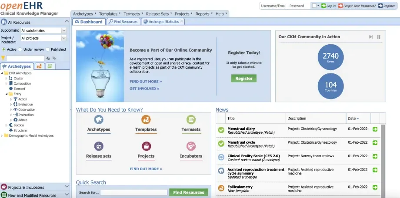Screen dimensions: 400x198
Task: Open the Project / incubator dropdown
Action: (63, 38)
